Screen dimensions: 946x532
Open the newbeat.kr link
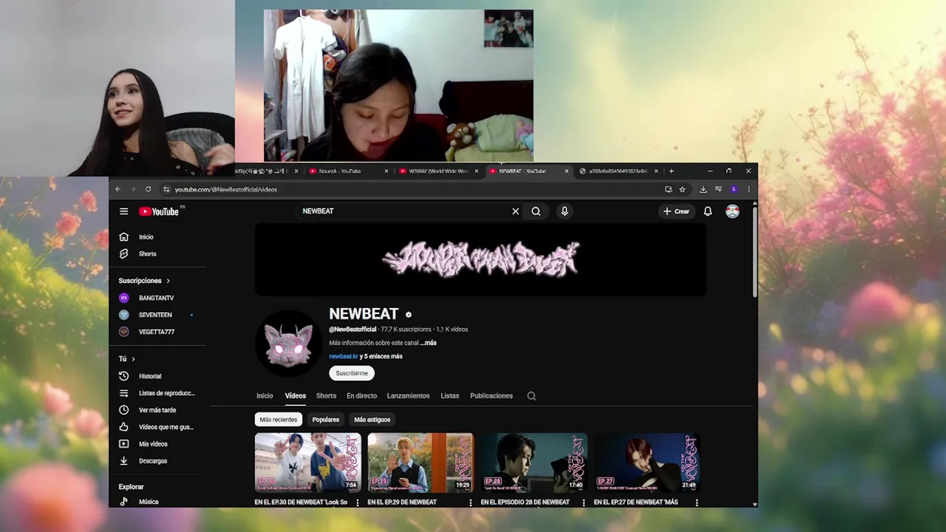coord(343,356)
